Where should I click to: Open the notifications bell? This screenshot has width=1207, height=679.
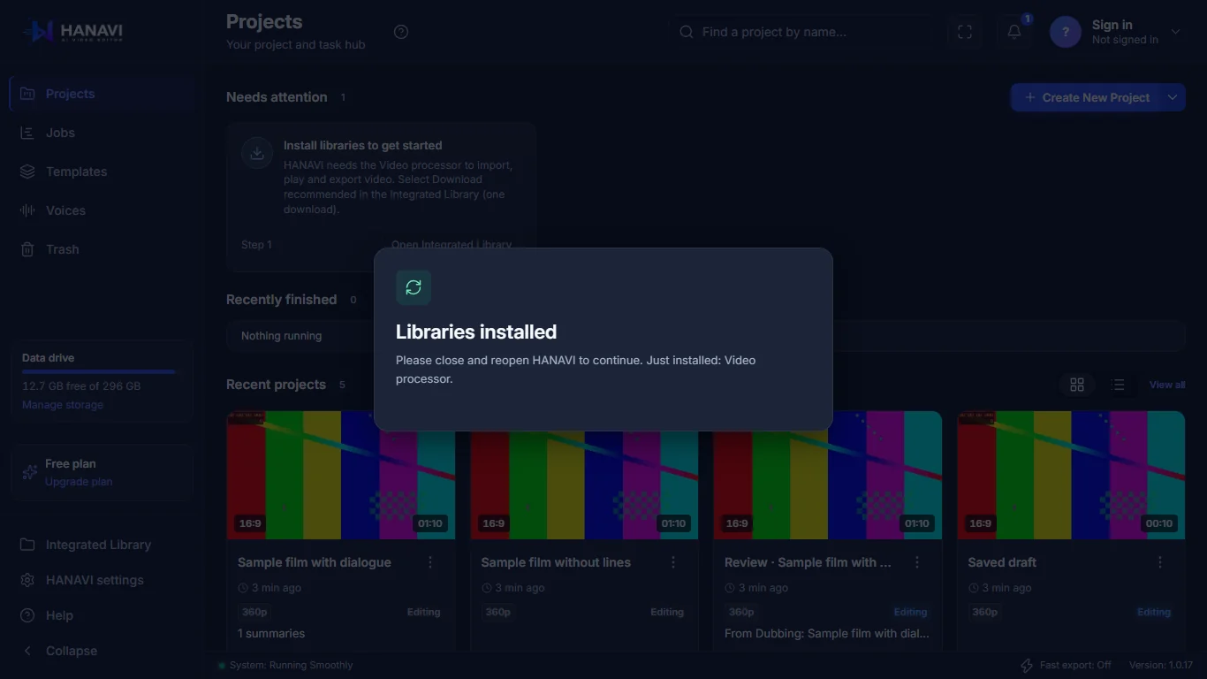1014,32
